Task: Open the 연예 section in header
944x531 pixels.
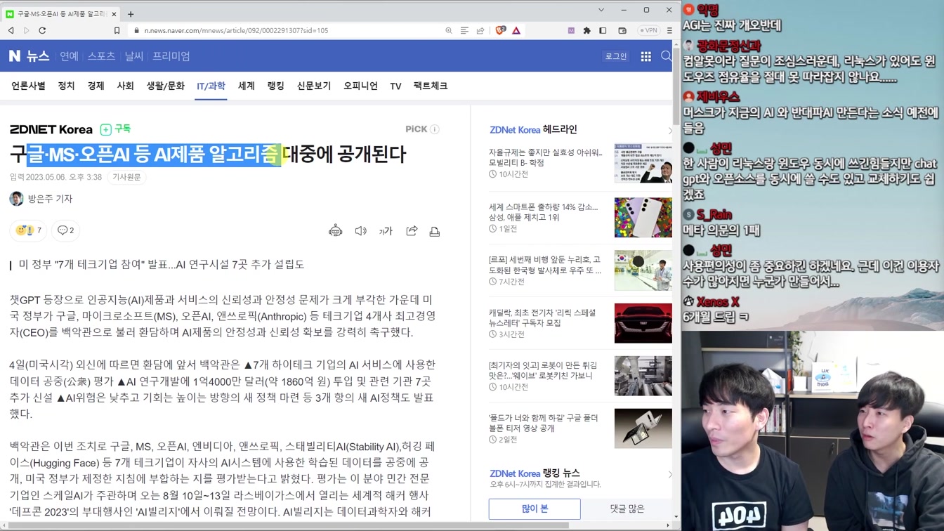Action: tap(69, 56)
